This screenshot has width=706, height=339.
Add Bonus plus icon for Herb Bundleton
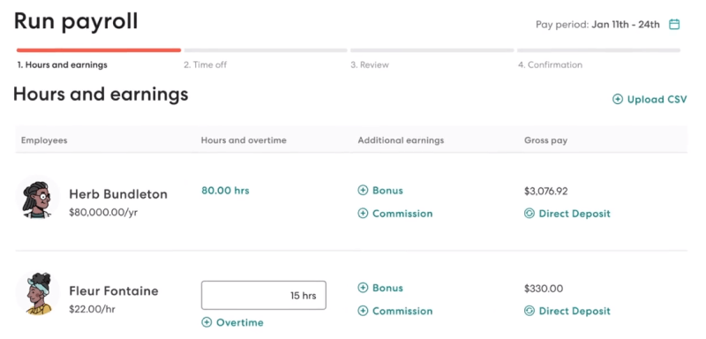[363, 191]
